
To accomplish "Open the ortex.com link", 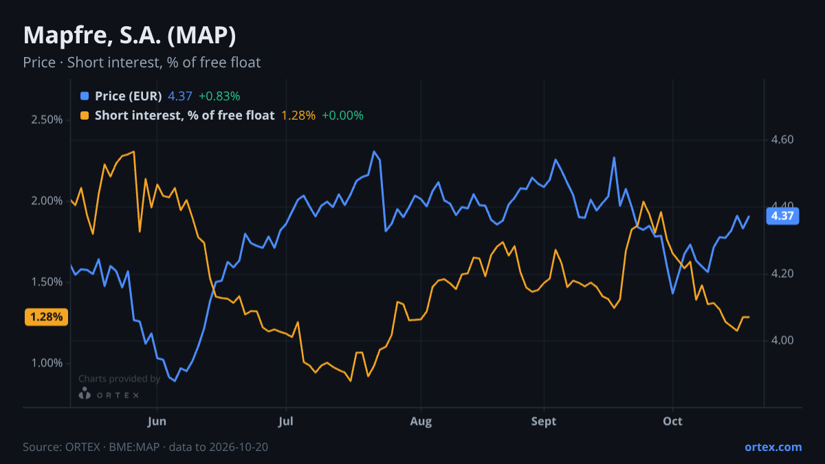I will click(773, 447).
